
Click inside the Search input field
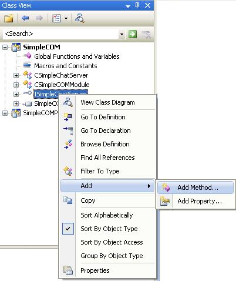(x=61, y=34)
